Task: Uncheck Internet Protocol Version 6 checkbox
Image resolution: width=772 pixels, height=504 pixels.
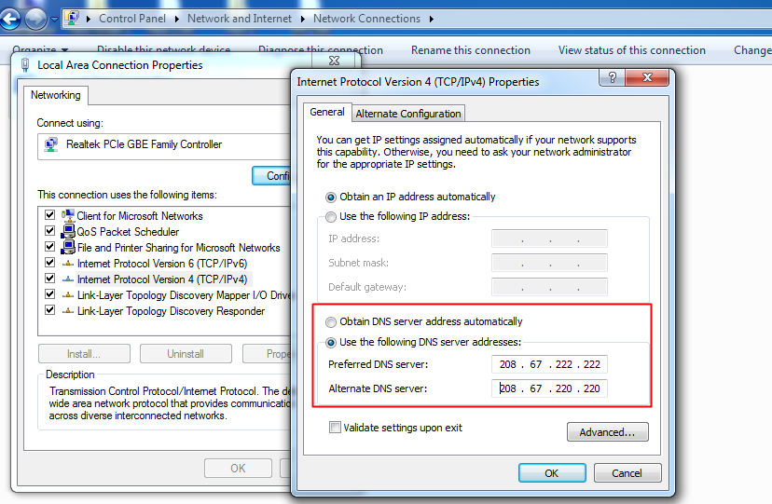Action: pyautogui.click(x=50, y=264)
